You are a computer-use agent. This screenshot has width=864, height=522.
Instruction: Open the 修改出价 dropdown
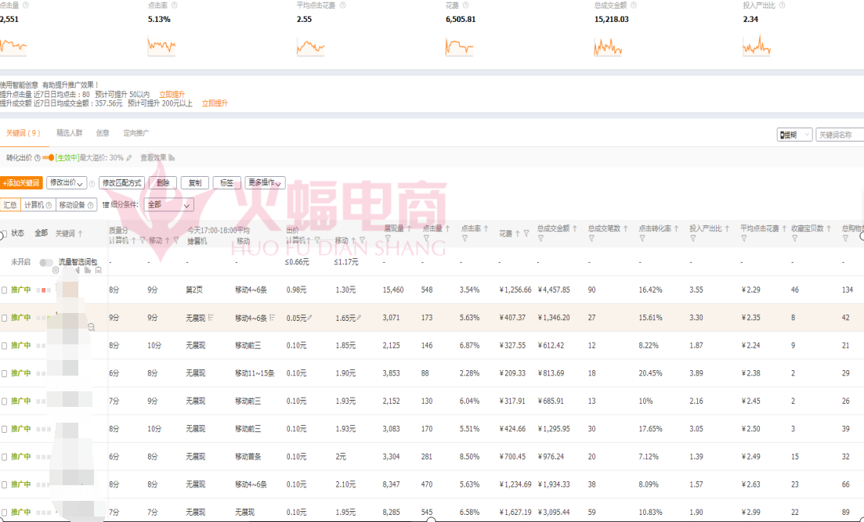pyautogui.click(x=67, y=182)
